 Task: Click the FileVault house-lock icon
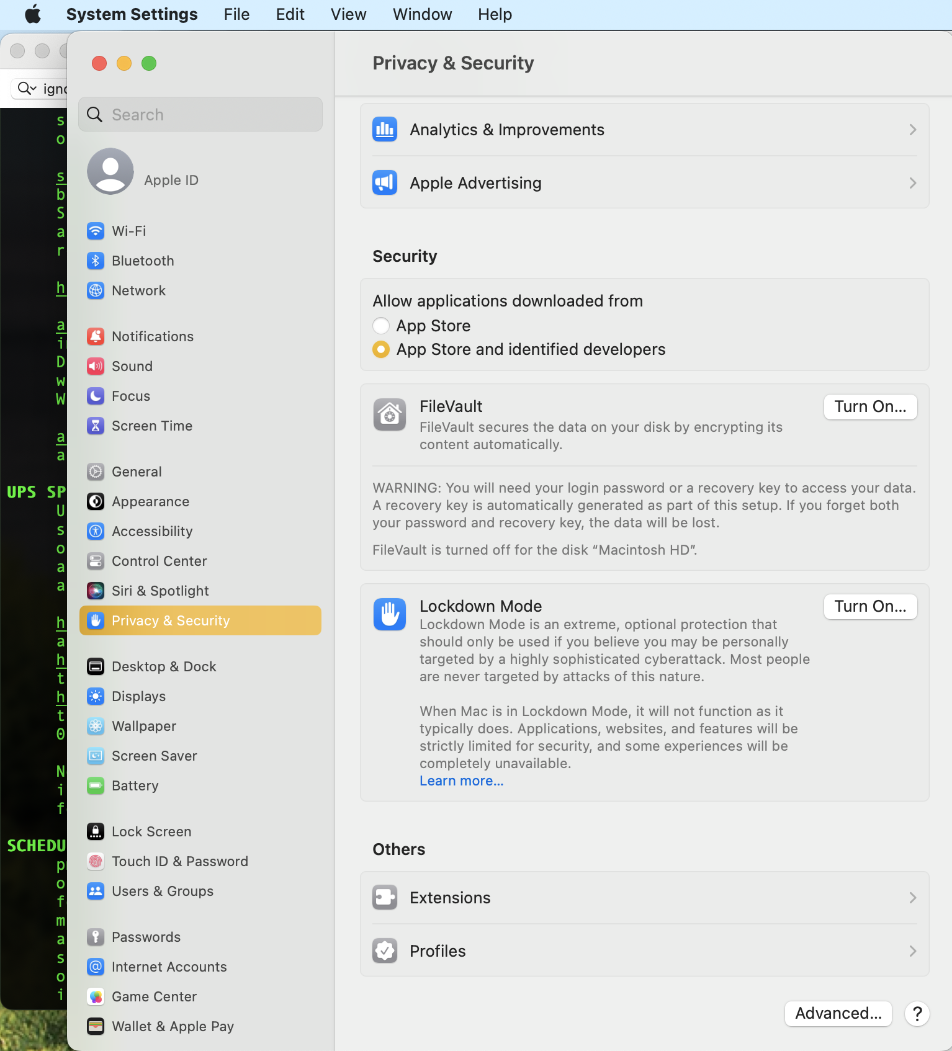click(390, 414)
